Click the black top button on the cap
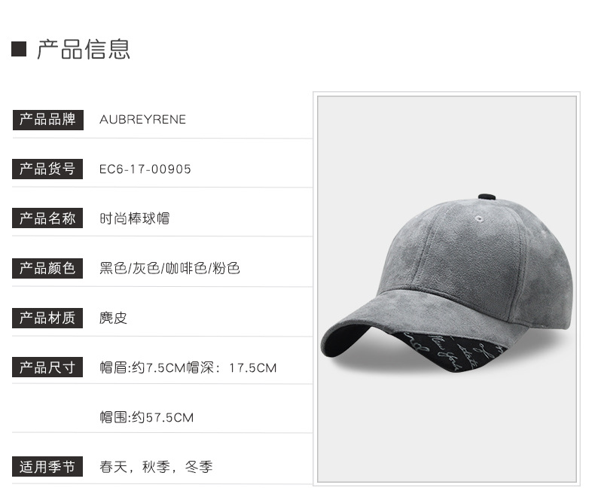 (x=487, y=197)
